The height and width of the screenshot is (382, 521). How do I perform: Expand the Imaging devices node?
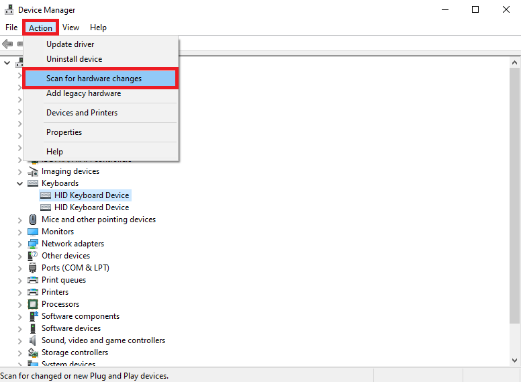click(20, 172)
